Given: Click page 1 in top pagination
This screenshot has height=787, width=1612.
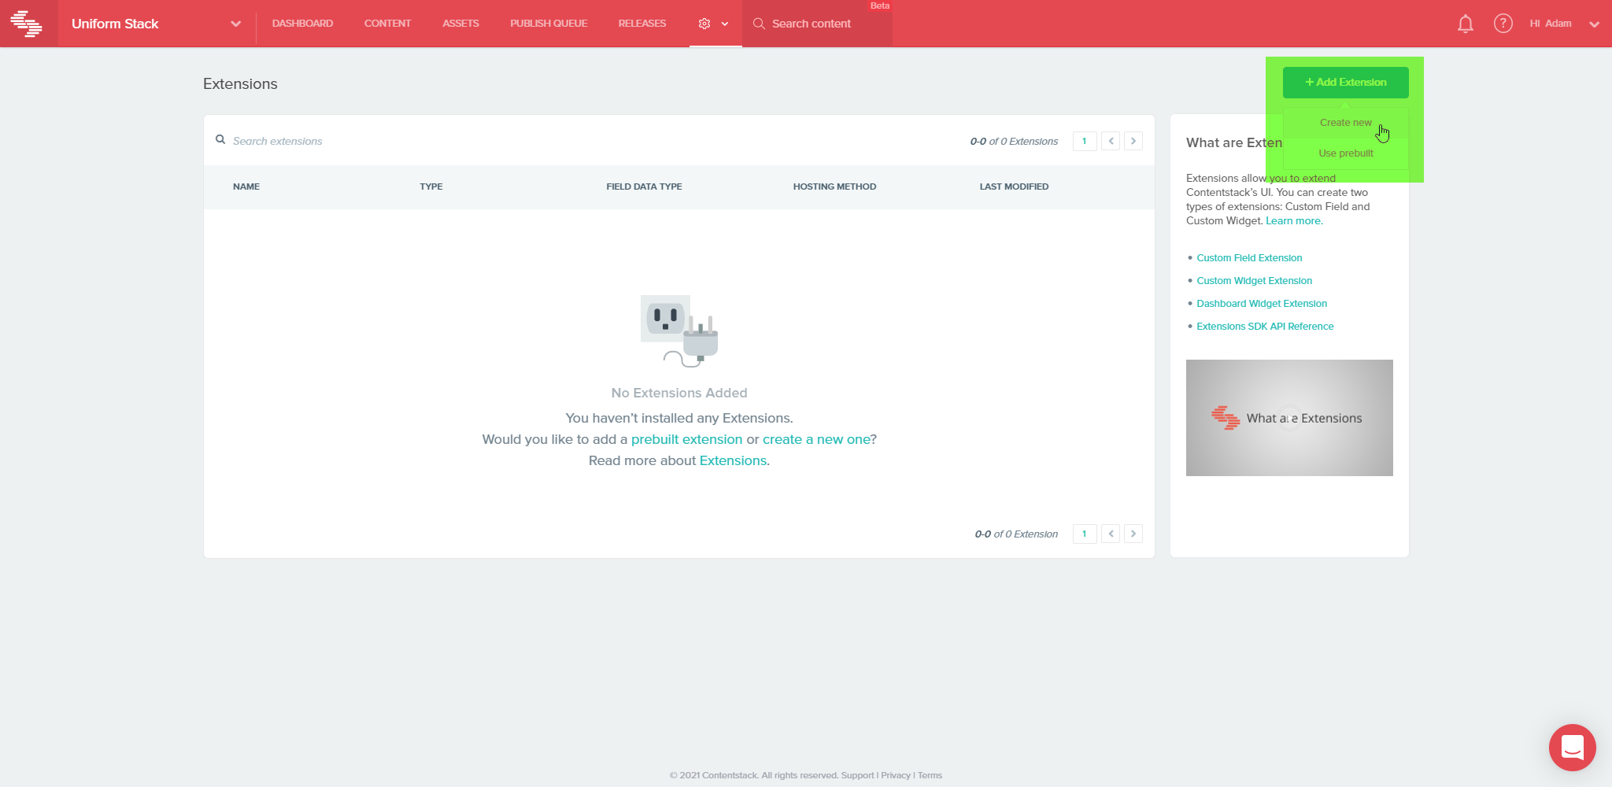Looking at the screenshot, I should 1085,141.
